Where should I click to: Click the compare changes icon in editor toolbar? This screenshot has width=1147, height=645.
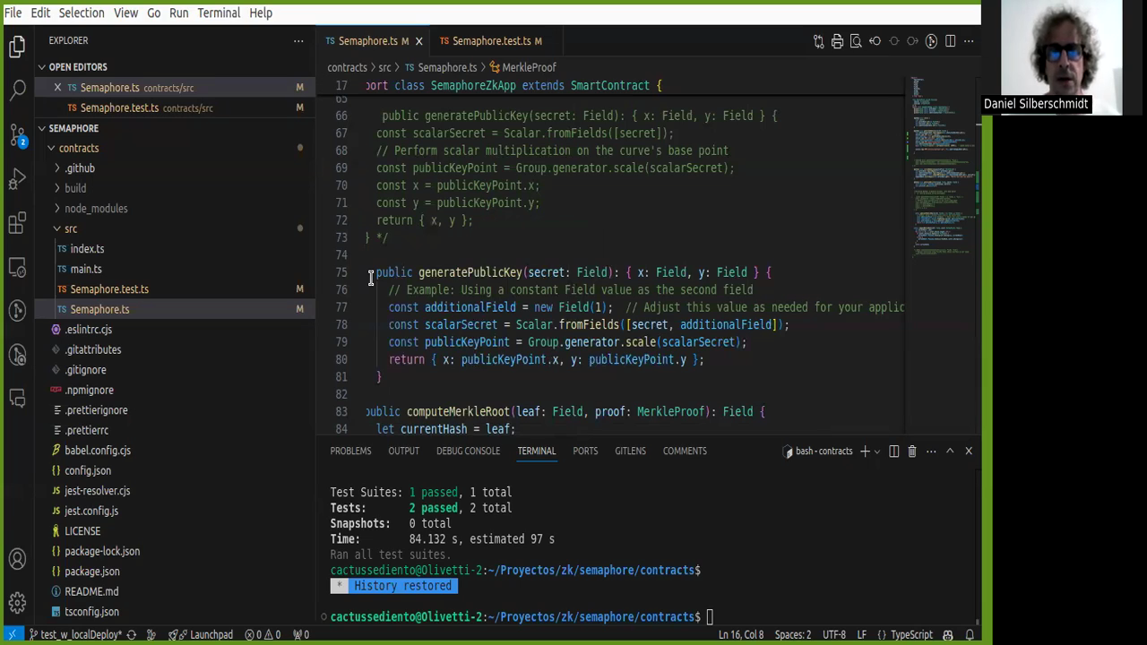pyautogui.click(x=818, y=41)
